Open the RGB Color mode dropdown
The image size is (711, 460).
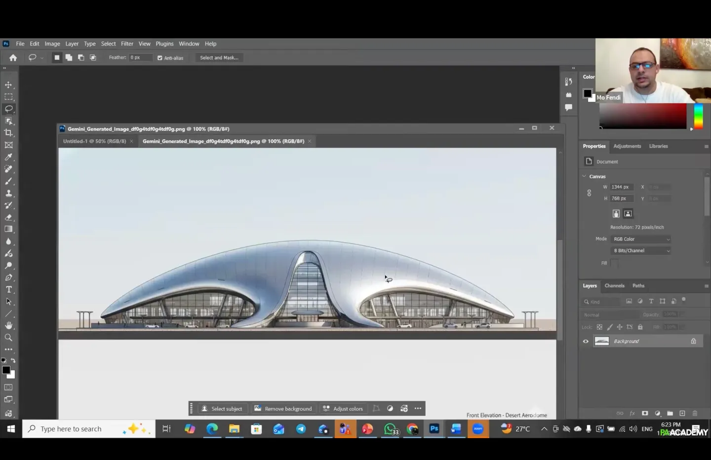(x=641, y=239)
